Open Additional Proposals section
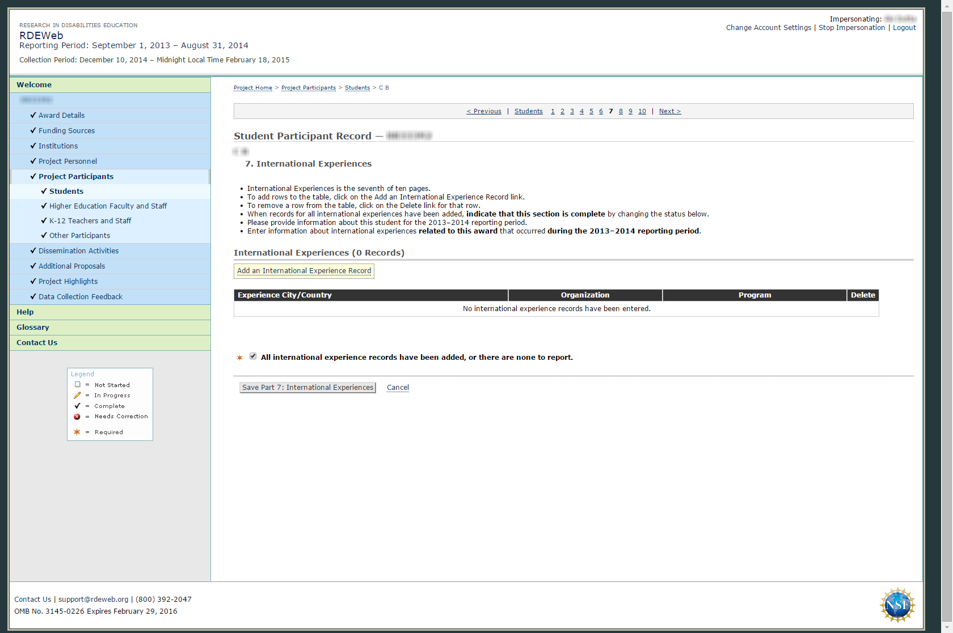The height and width of the screenshot is (633, 953). pos(71,266)
